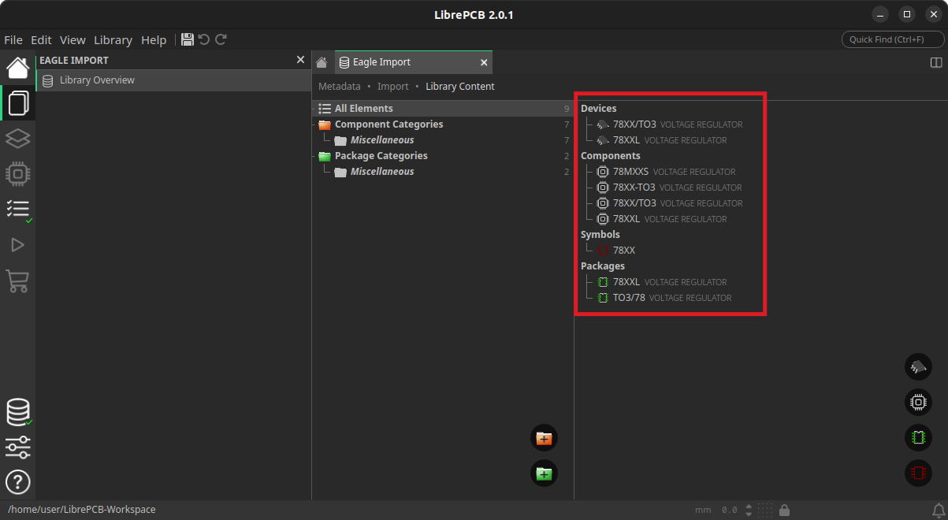Open the Help question mark icon
Screen dimensions: 948x520
(17, 481)
